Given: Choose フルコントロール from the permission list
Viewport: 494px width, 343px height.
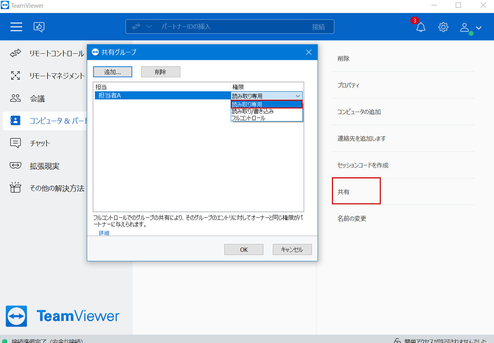Looking at the screenshot, I should (267, 118).
